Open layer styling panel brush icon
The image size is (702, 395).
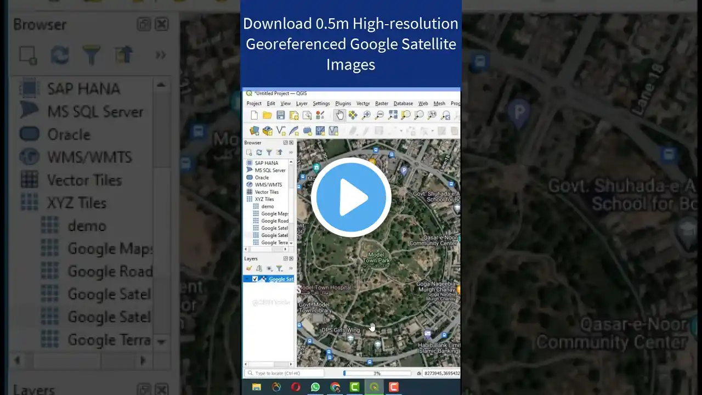coord(249,269)
